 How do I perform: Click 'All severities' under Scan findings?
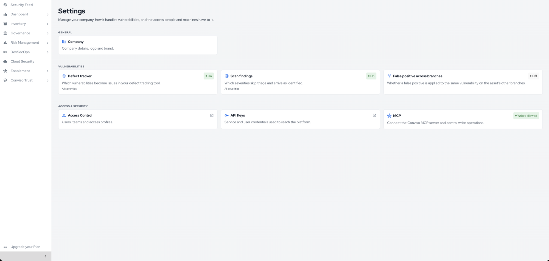[232, 89]
